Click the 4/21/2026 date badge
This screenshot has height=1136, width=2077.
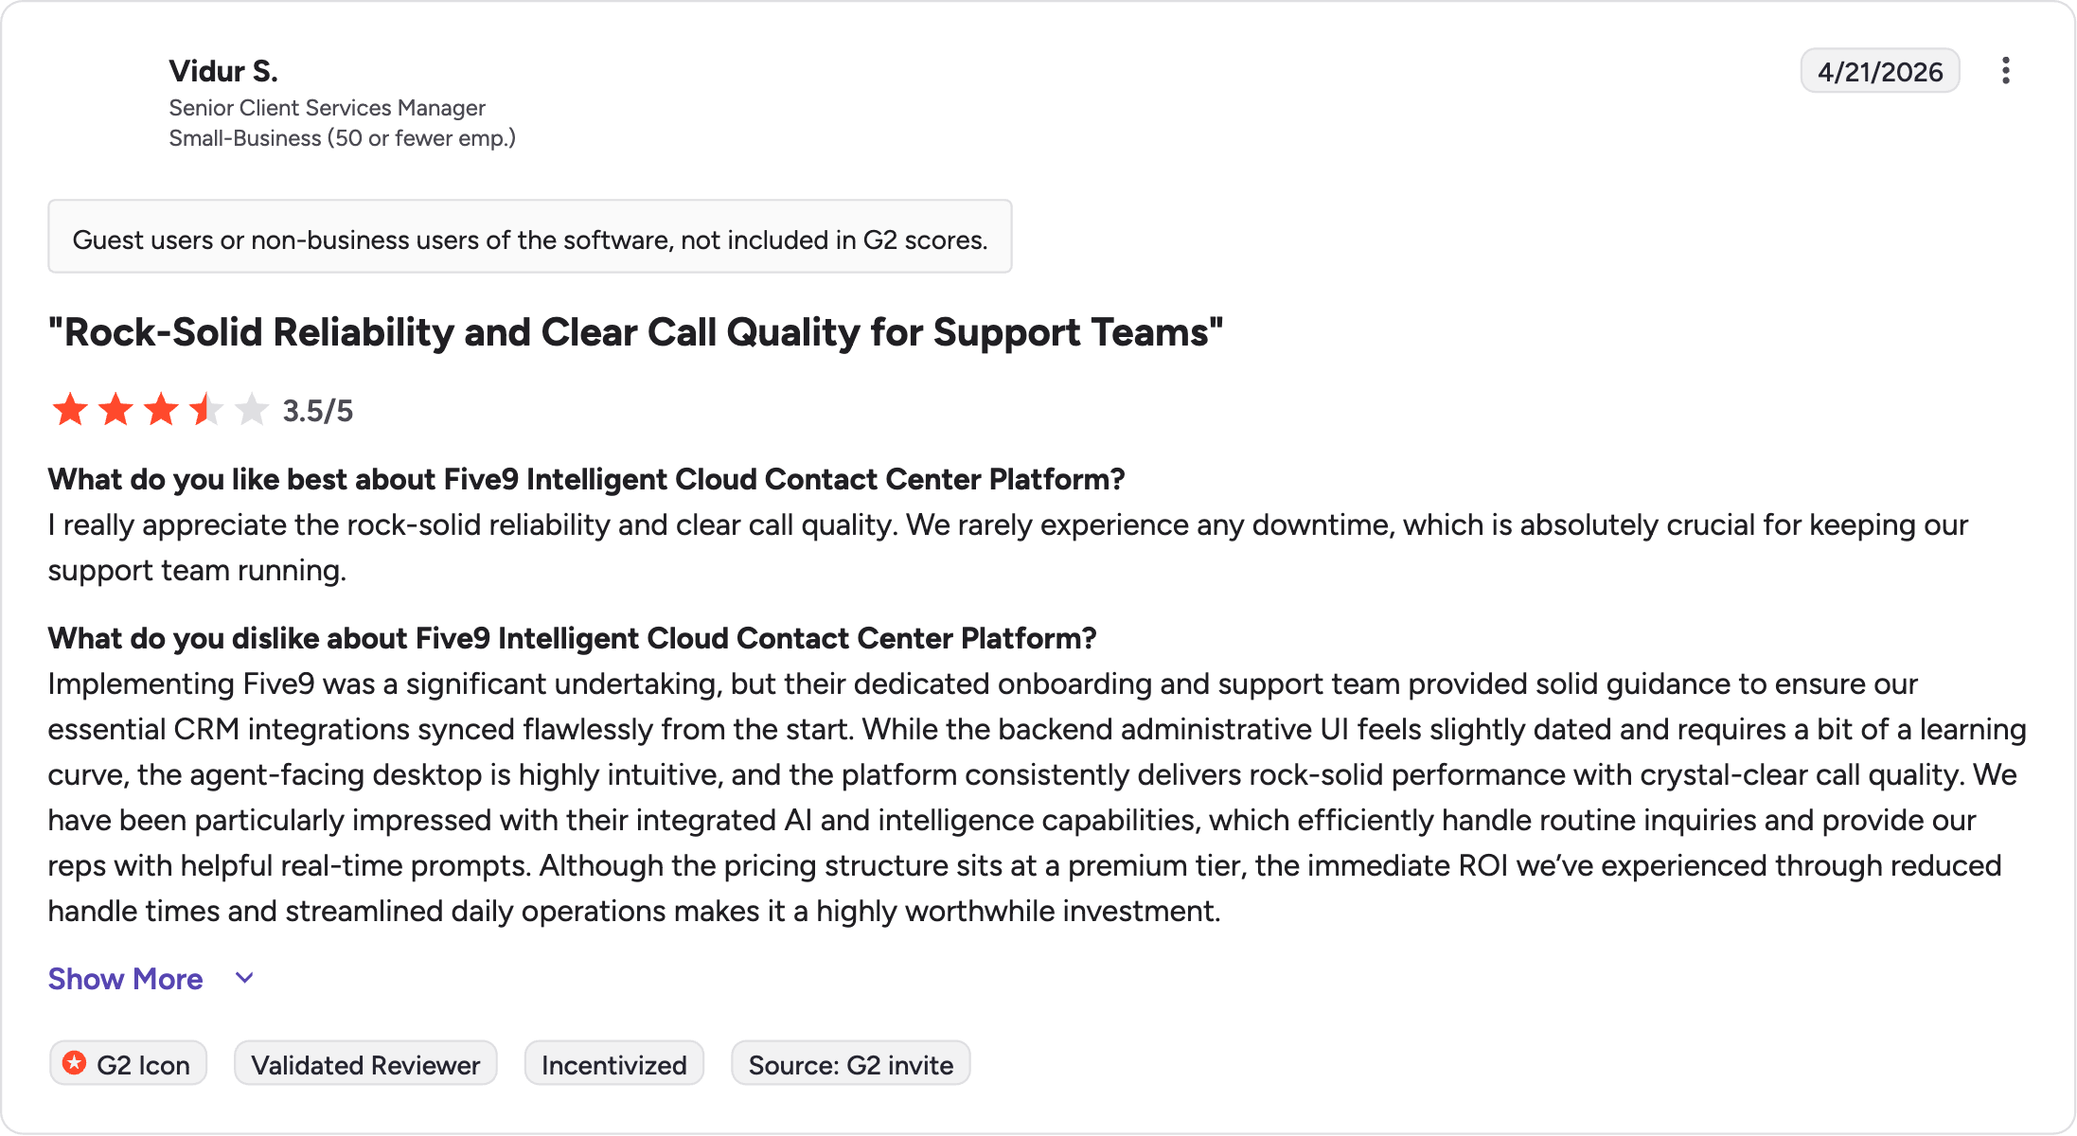click(x=1880, y=71)
